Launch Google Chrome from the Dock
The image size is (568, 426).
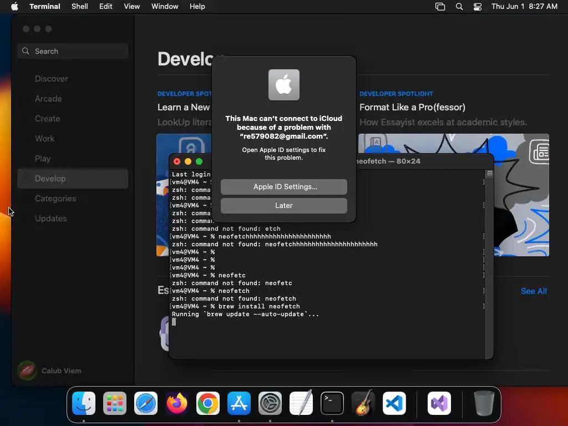tap(208, 403)
